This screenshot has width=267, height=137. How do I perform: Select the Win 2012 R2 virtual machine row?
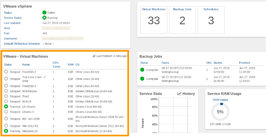click(x=65, y=126)
